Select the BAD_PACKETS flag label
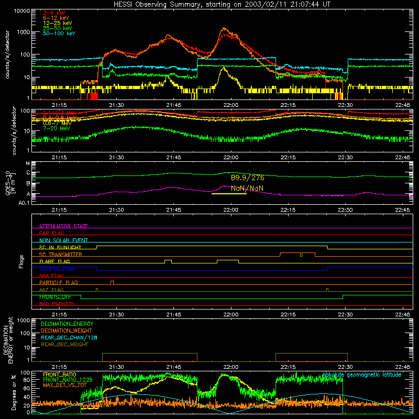This screenshot has height=419, width=419. (x=57, y=304)
